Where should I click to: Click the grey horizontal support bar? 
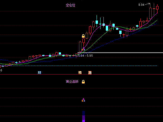tap(120, 53)
